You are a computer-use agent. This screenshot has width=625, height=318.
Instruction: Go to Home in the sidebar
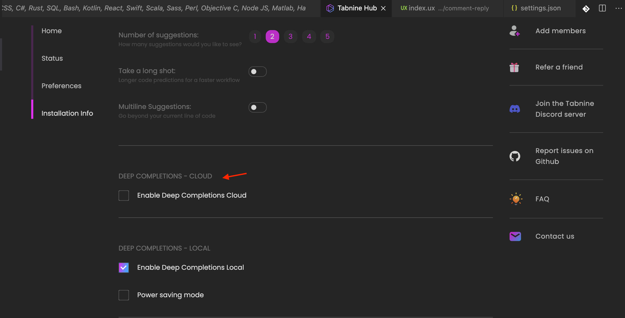pos(51,31)
